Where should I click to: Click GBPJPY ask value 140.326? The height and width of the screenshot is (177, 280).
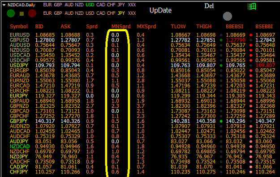[x=70, y=121]
